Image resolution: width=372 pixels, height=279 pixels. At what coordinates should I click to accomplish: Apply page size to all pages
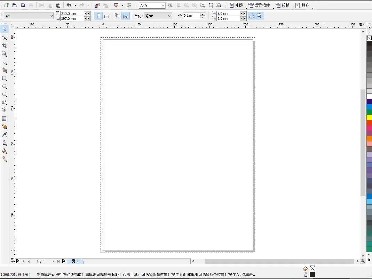click(x=117, y=16)
